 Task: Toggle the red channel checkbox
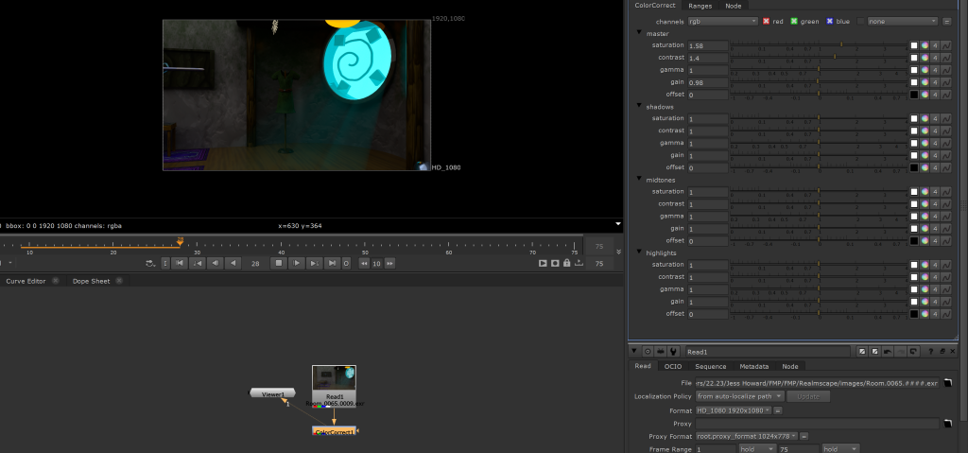766,21
